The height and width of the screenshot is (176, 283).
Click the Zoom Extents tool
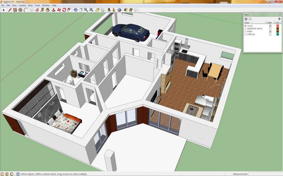91,10
